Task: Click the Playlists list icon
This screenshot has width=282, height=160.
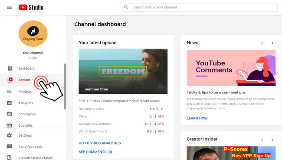Action: click(x=9, y=92)
